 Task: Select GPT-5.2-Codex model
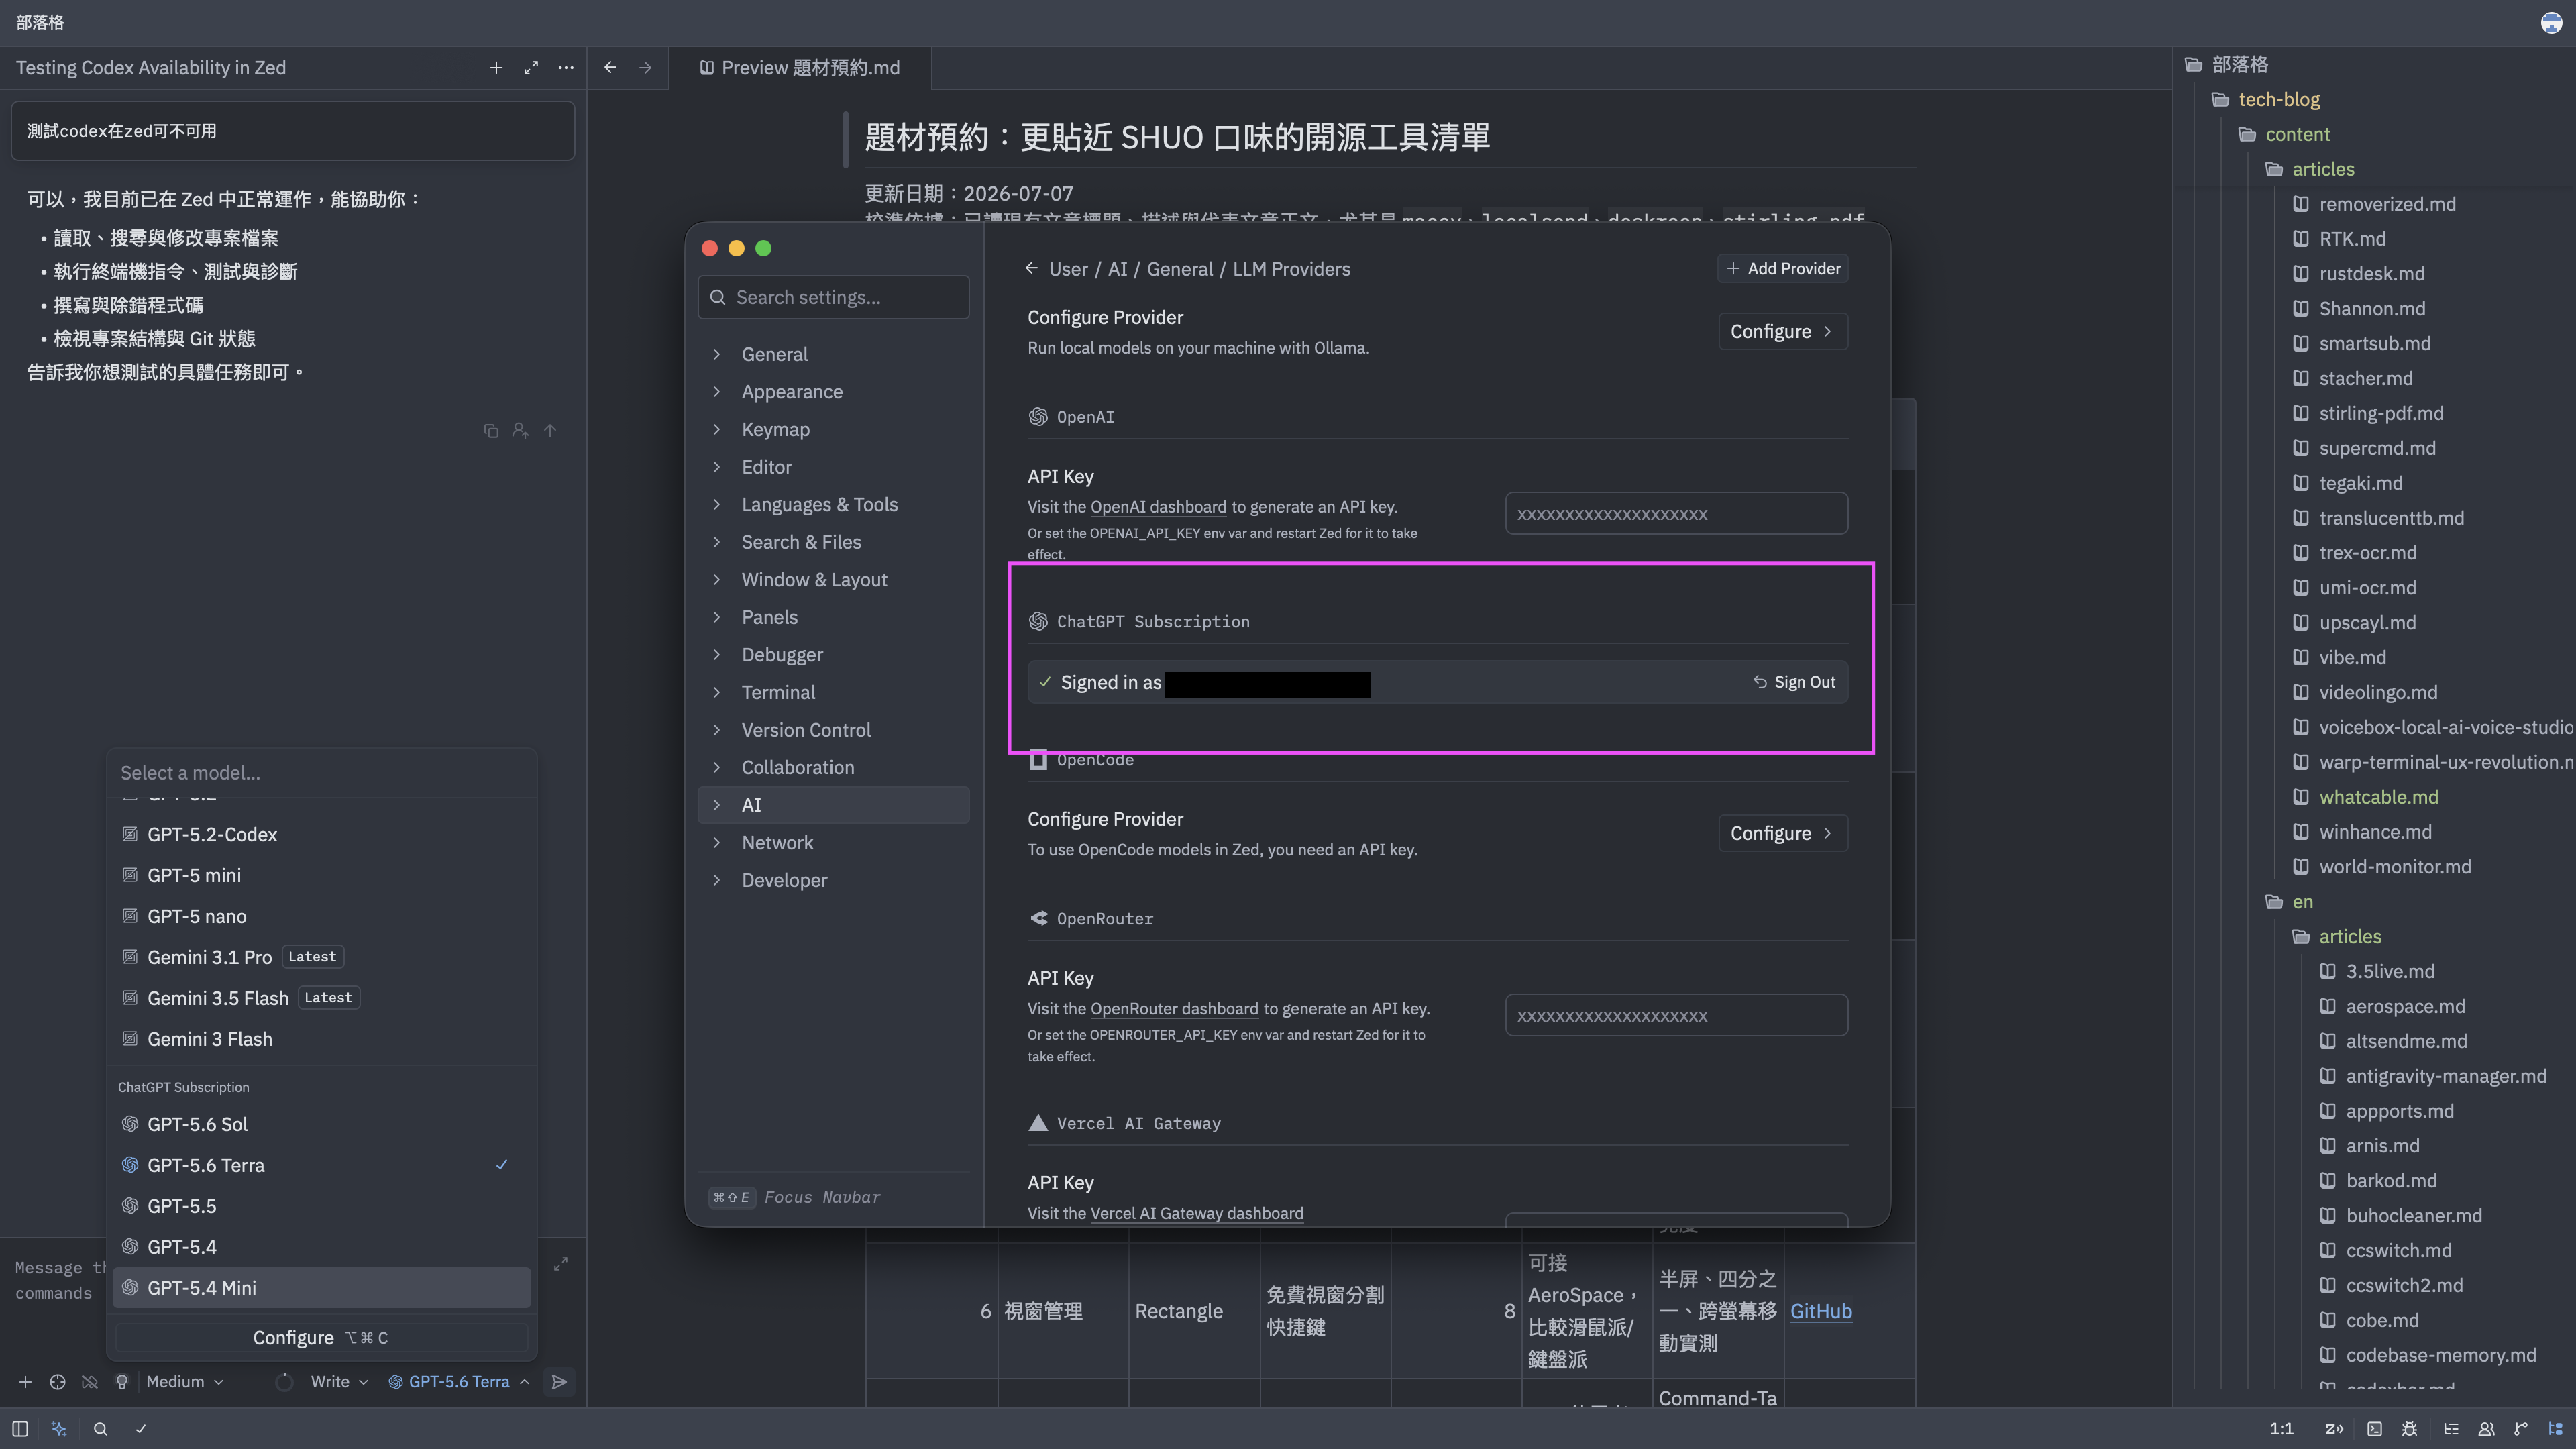[x=321, y=834]
